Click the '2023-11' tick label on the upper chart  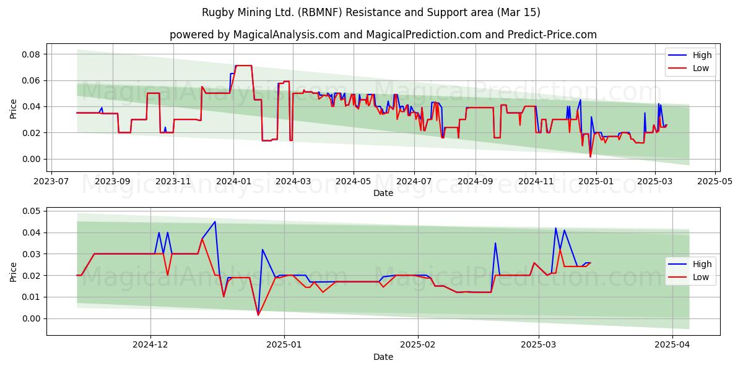click(173, 182)
